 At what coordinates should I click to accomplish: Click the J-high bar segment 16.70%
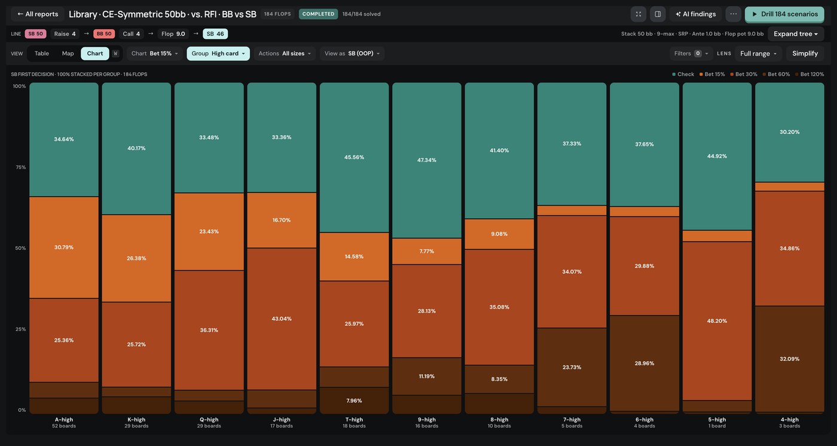pyautogui.click(x=282, y=220)
